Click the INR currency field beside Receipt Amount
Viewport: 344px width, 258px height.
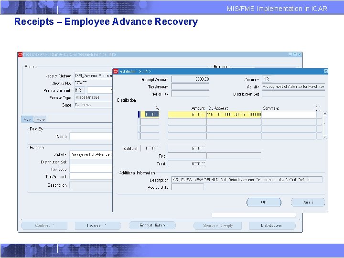[79, 90]
